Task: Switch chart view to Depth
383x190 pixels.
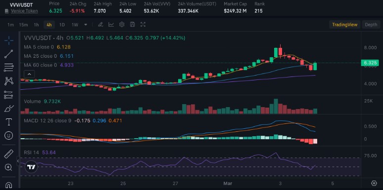Action: pyautogui.click(x=371, y=25)
